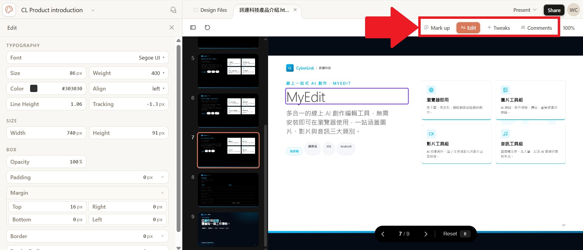Enable Mark up mode
The width and height of the screenshot is (583, 250).
point(437,28)
